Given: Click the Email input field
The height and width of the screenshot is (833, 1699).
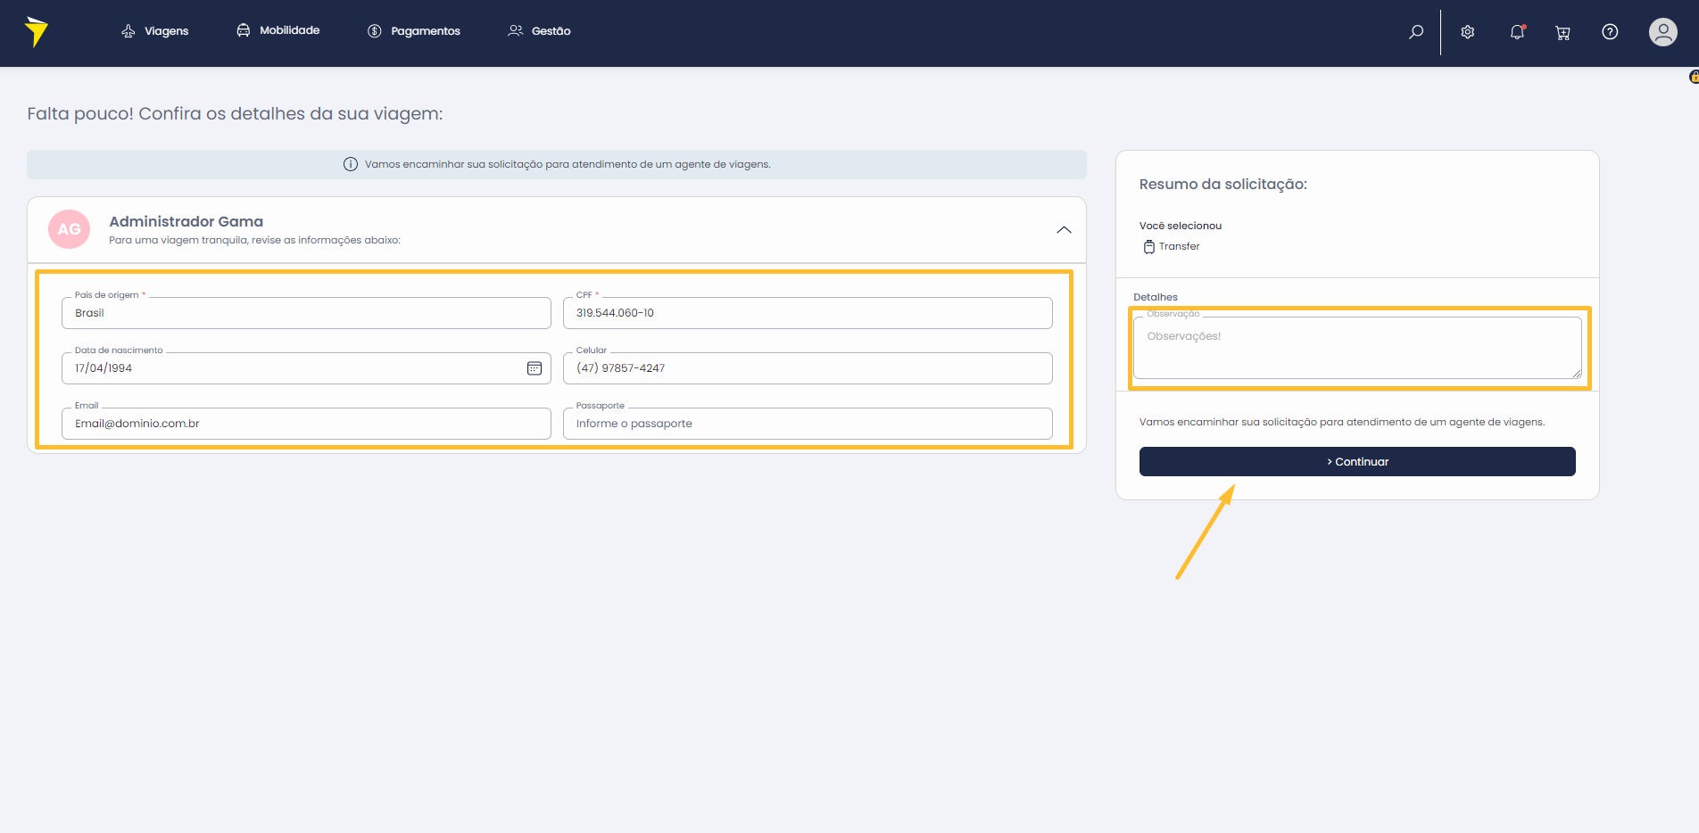Looking at the screenshot, I should (x=306, y=424).
